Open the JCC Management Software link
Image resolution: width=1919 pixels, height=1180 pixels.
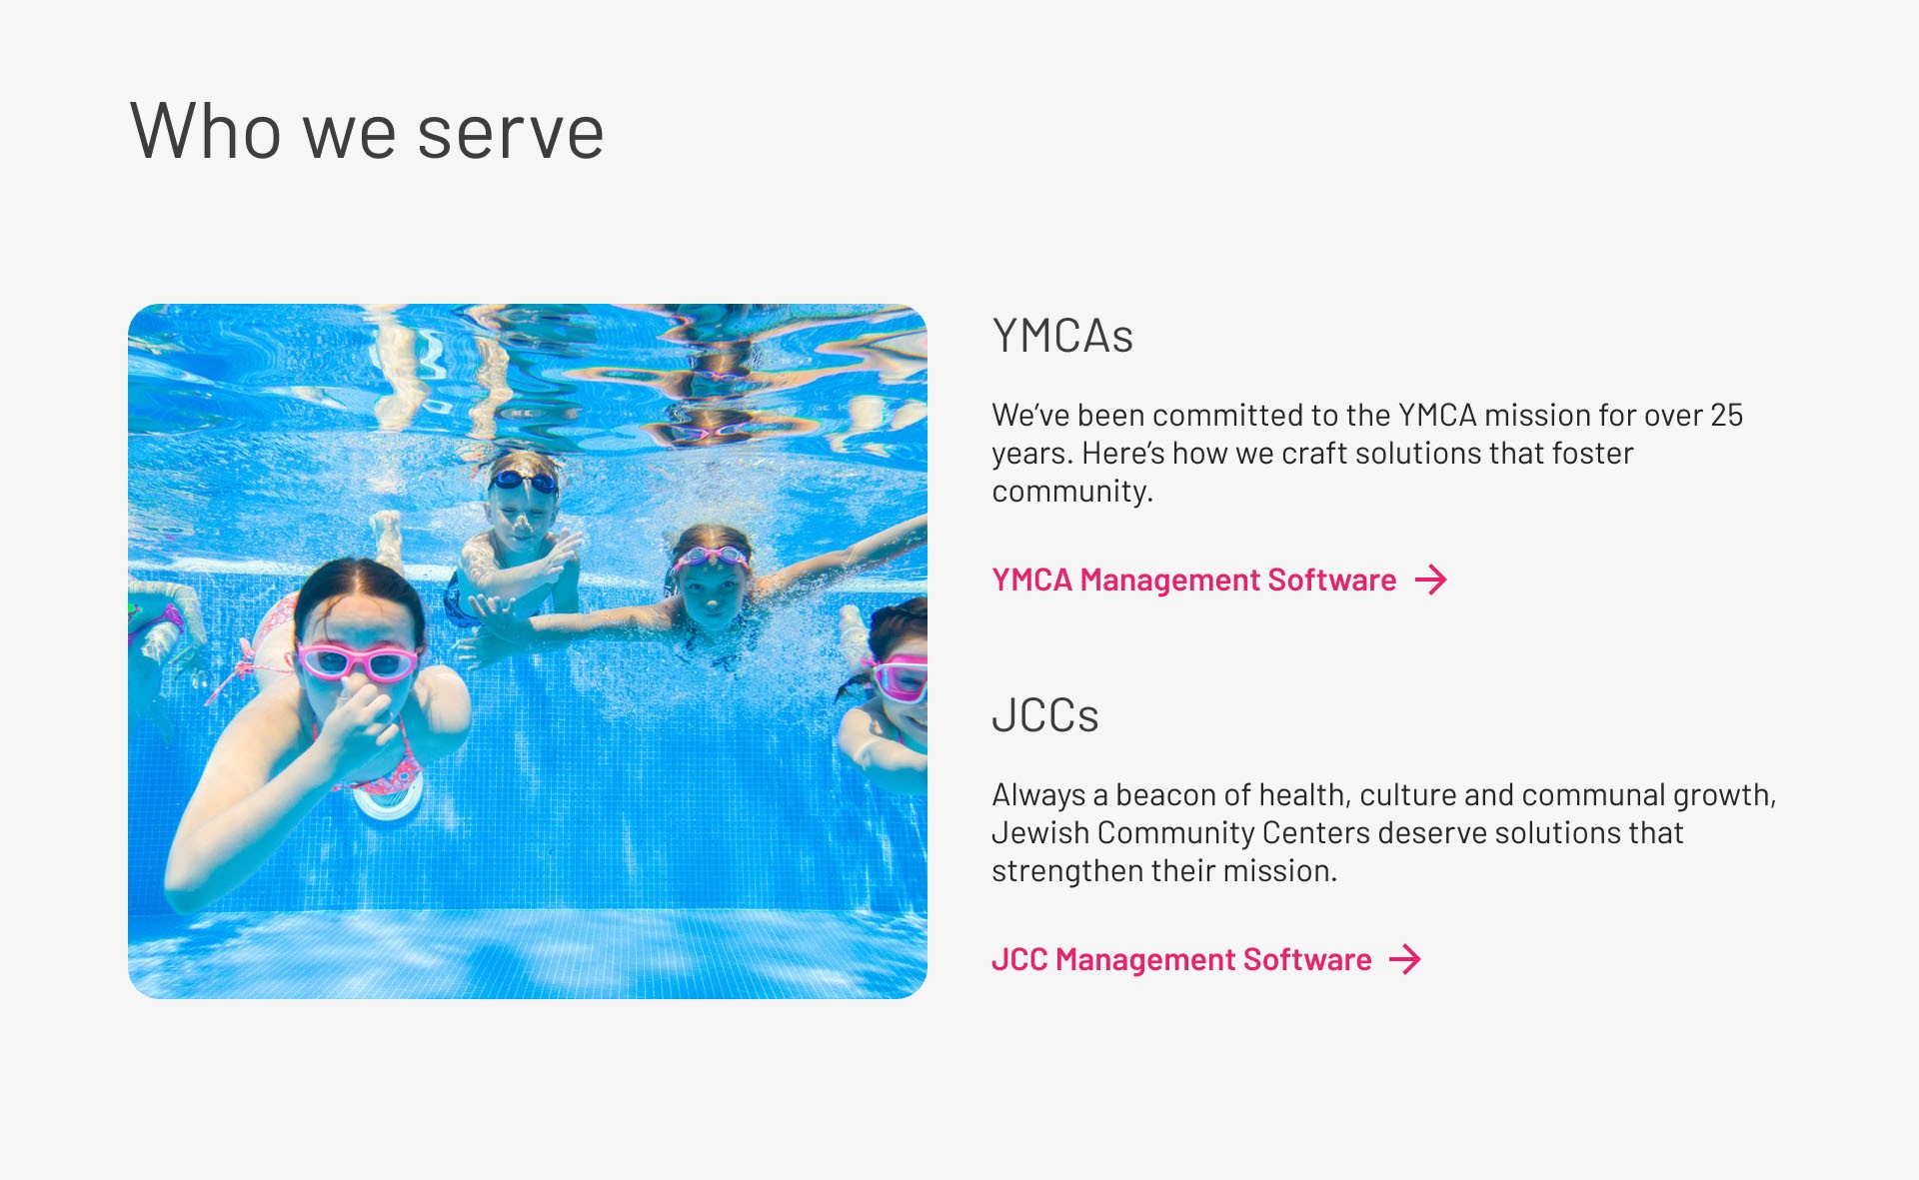click(1180, 959)
